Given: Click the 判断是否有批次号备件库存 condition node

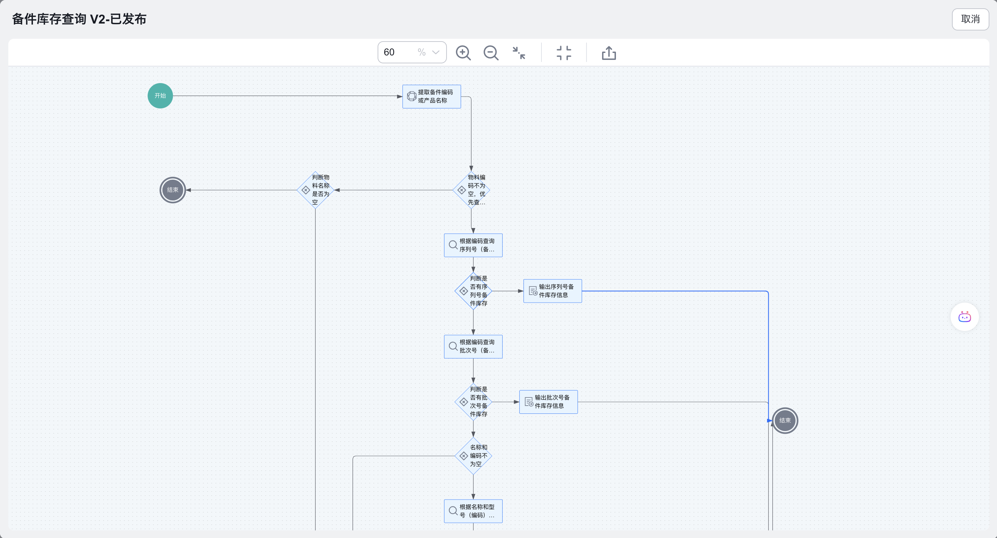Looking at the screenshot, I should tap(473, 402).
